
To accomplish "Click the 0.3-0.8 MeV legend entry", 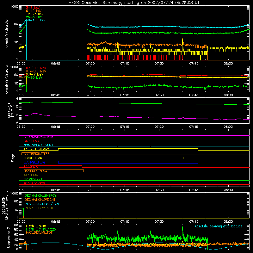I will [x=36, y=71].
